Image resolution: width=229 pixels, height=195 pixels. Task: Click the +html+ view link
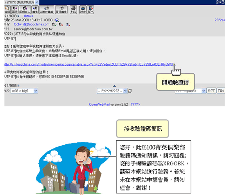[29, 16]
